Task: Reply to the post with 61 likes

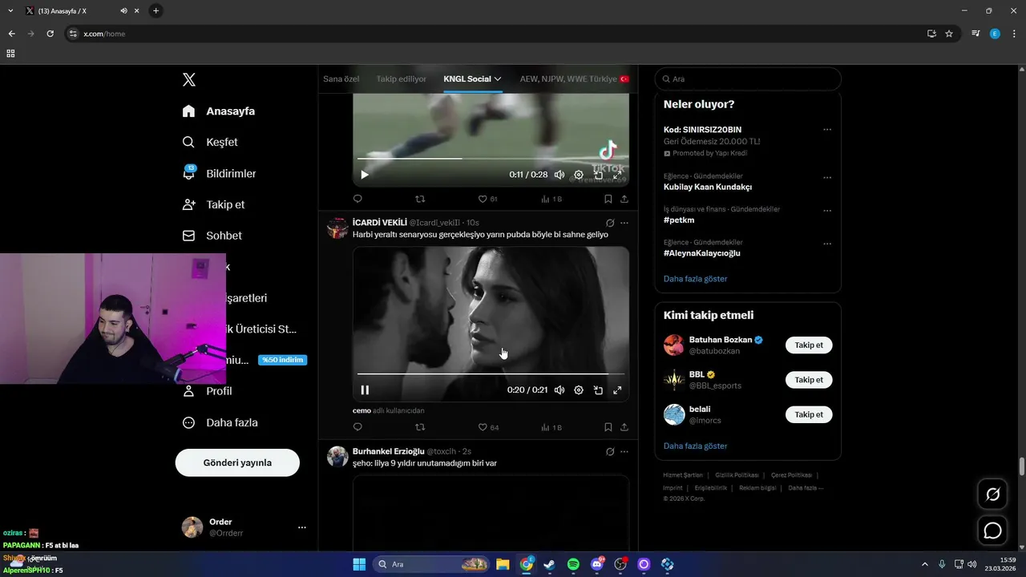Action: 357,199
